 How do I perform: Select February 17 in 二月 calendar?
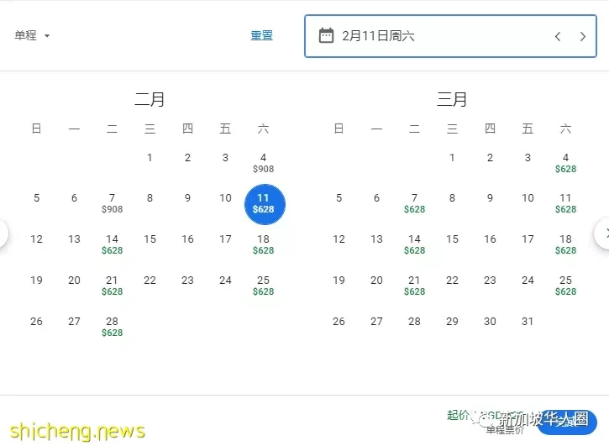click(x=225, y=239)
